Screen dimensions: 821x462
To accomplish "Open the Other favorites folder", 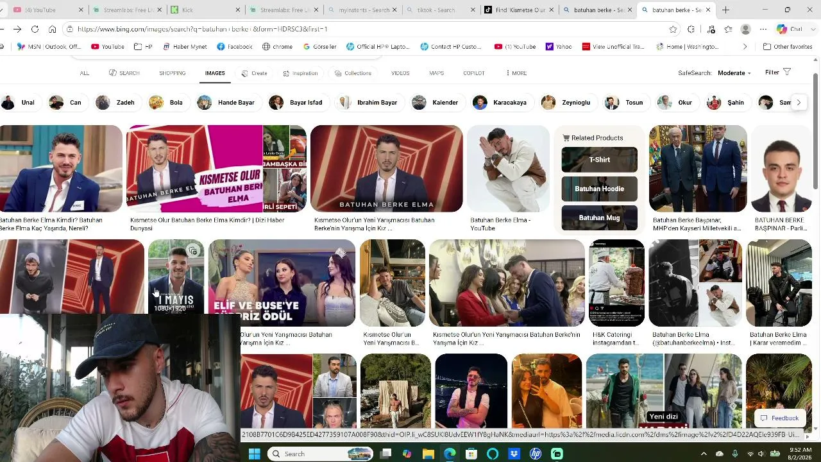I will 788,47.
